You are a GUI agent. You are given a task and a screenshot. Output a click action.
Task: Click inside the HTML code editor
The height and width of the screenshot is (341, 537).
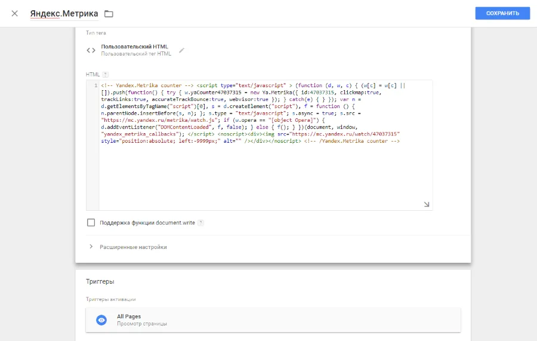click(263, 173)
